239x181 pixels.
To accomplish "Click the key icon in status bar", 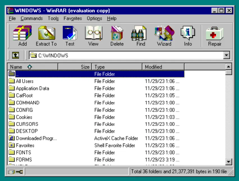I will [19, 171].
